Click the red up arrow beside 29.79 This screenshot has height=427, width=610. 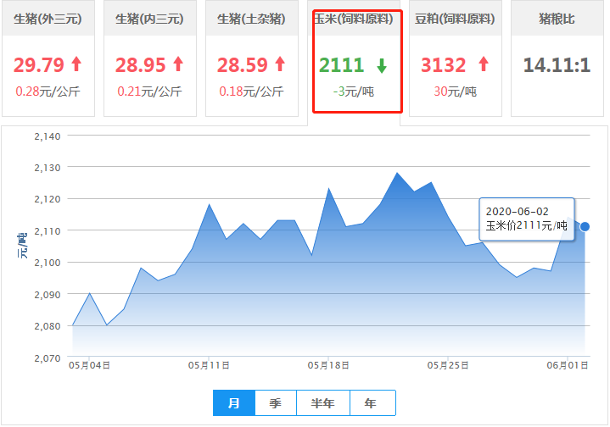pyautogui.click(x=76, y=64)
